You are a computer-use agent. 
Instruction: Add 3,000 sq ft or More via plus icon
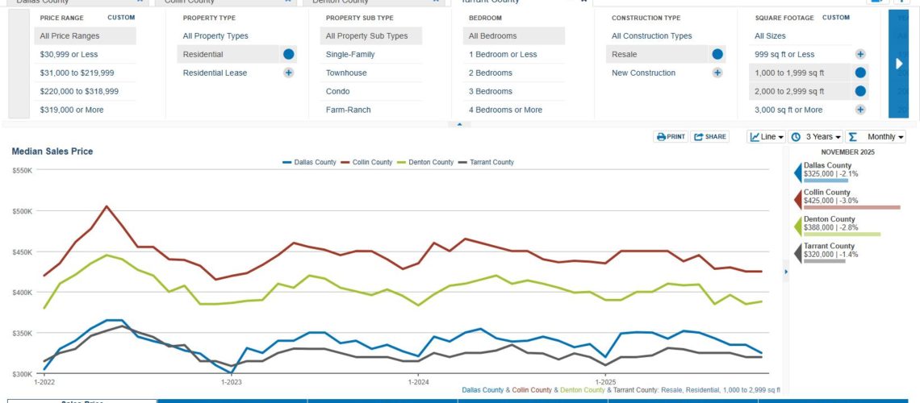click(x=860, y=110)
